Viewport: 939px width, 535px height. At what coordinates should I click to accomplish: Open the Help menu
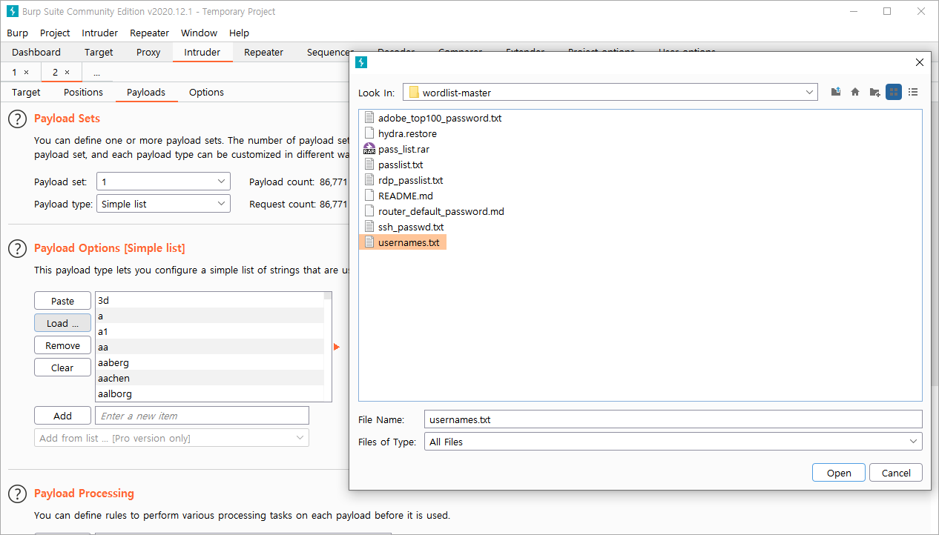pos(239,33)
